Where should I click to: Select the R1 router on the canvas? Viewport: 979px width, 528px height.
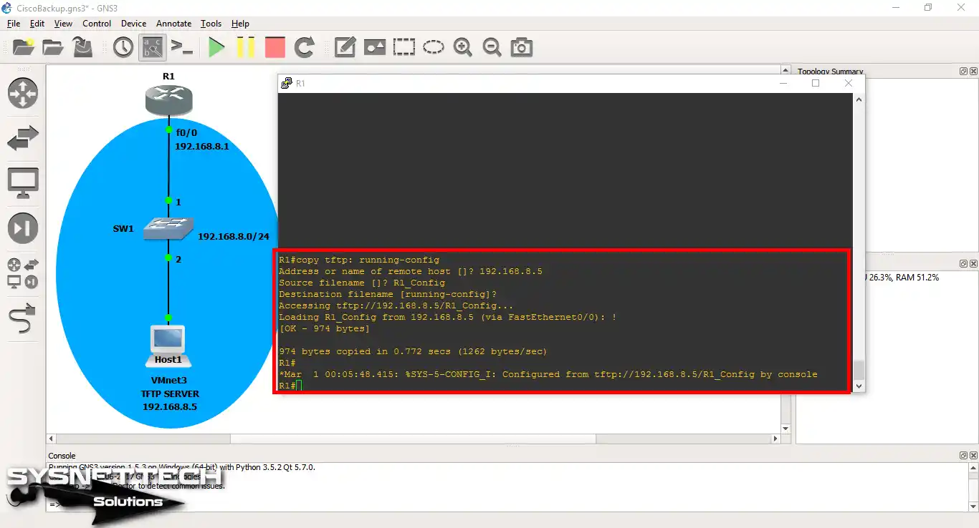pos(168,100)
